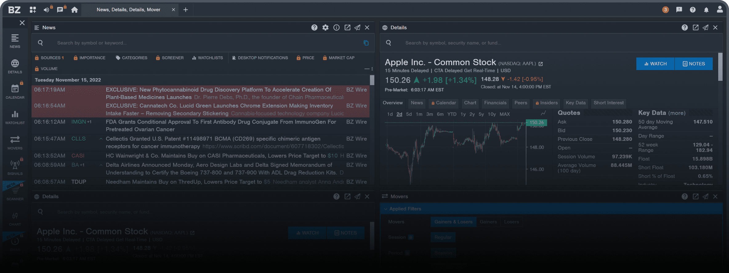
Task: Open the locked chat icon in top bar
Action: tap(61, 10)
